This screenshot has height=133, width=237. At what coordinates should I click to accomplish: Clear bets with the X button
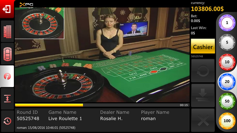[x=203, y=120]
